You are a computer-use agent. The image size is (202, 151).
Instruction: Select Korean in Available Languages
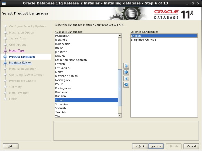pyautogui.click(x=86, y=56)
